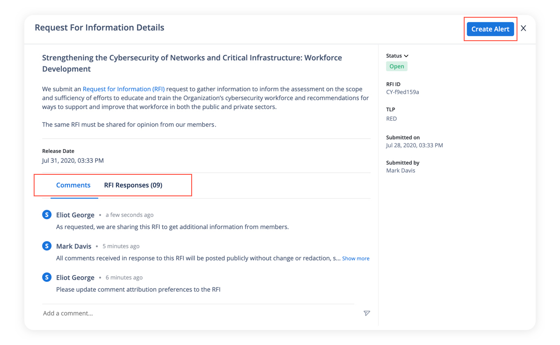Click Eliot George's avatar on the 6-minutes-ago comment
This screenshot has height=345, width=560.
[47, 277]
